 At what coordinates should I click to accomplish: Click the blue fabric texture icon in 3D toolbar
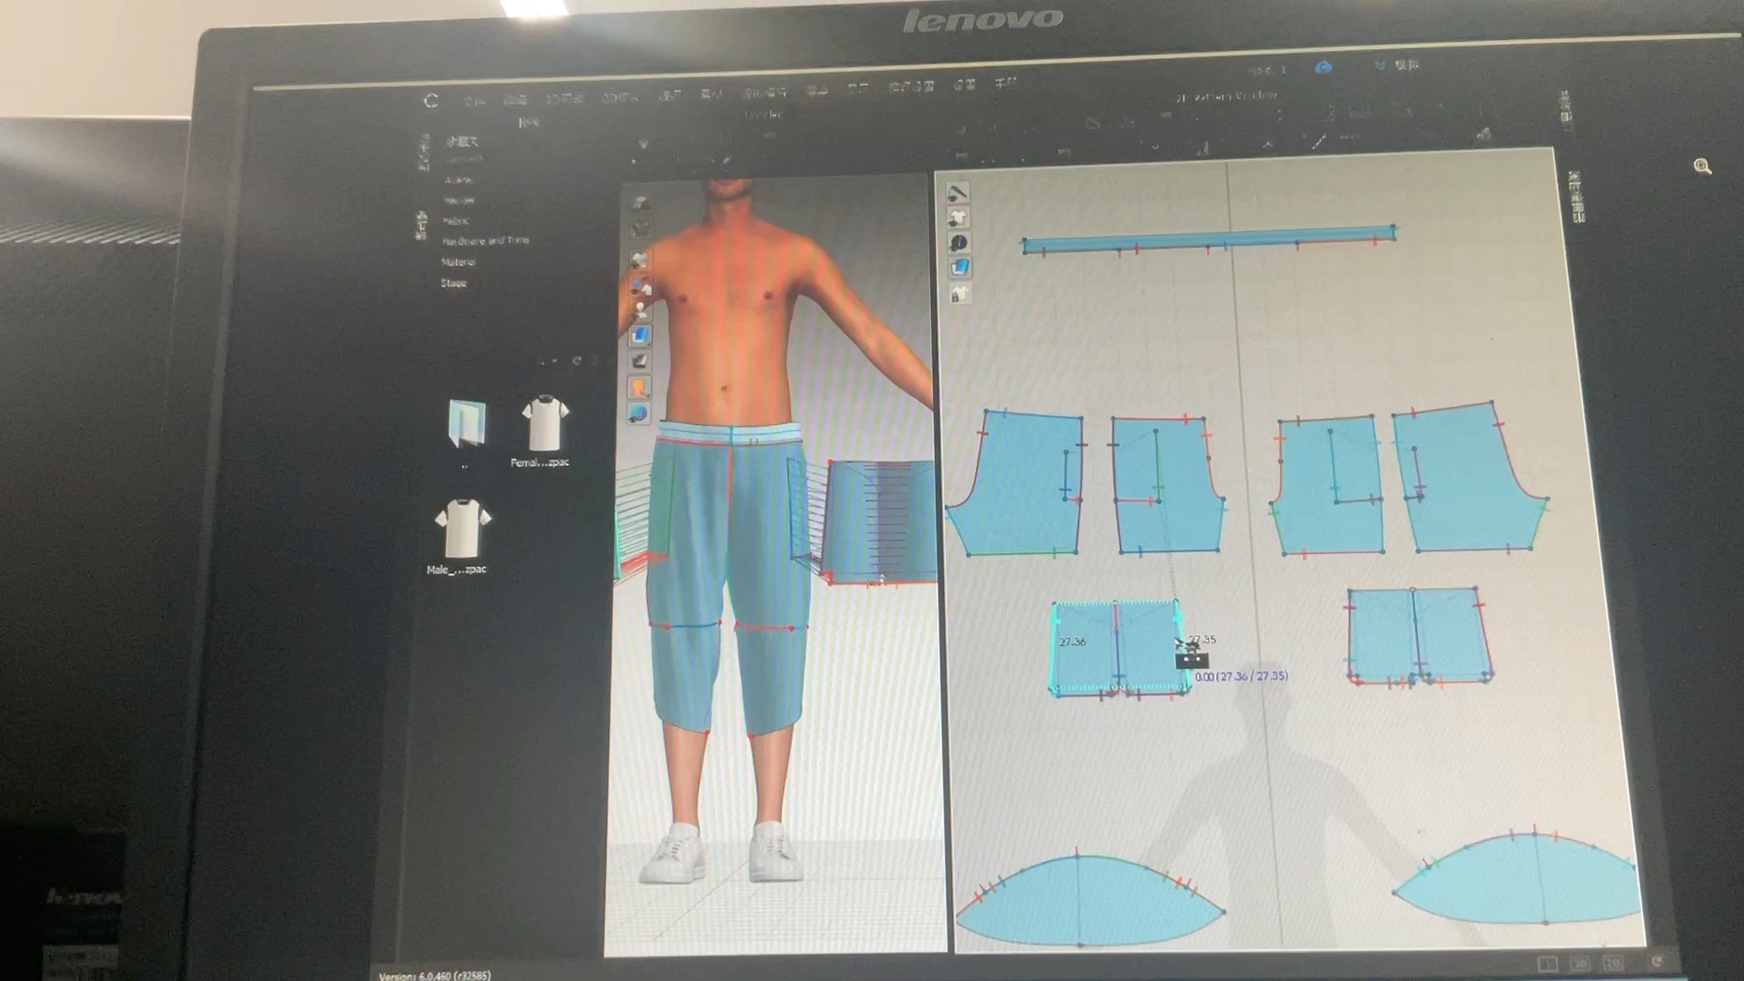(x=640, y=336)
